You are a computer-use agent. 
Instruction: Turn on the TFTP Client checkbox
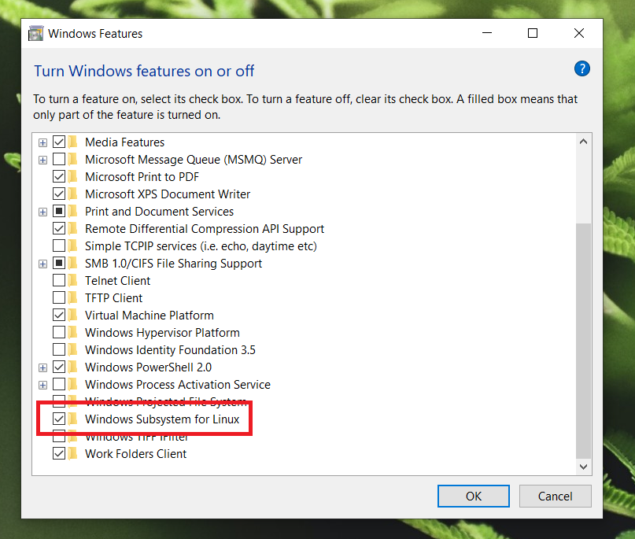[59, 297]
